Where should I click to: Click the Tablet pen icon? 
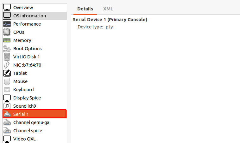(x=7, y=73)
